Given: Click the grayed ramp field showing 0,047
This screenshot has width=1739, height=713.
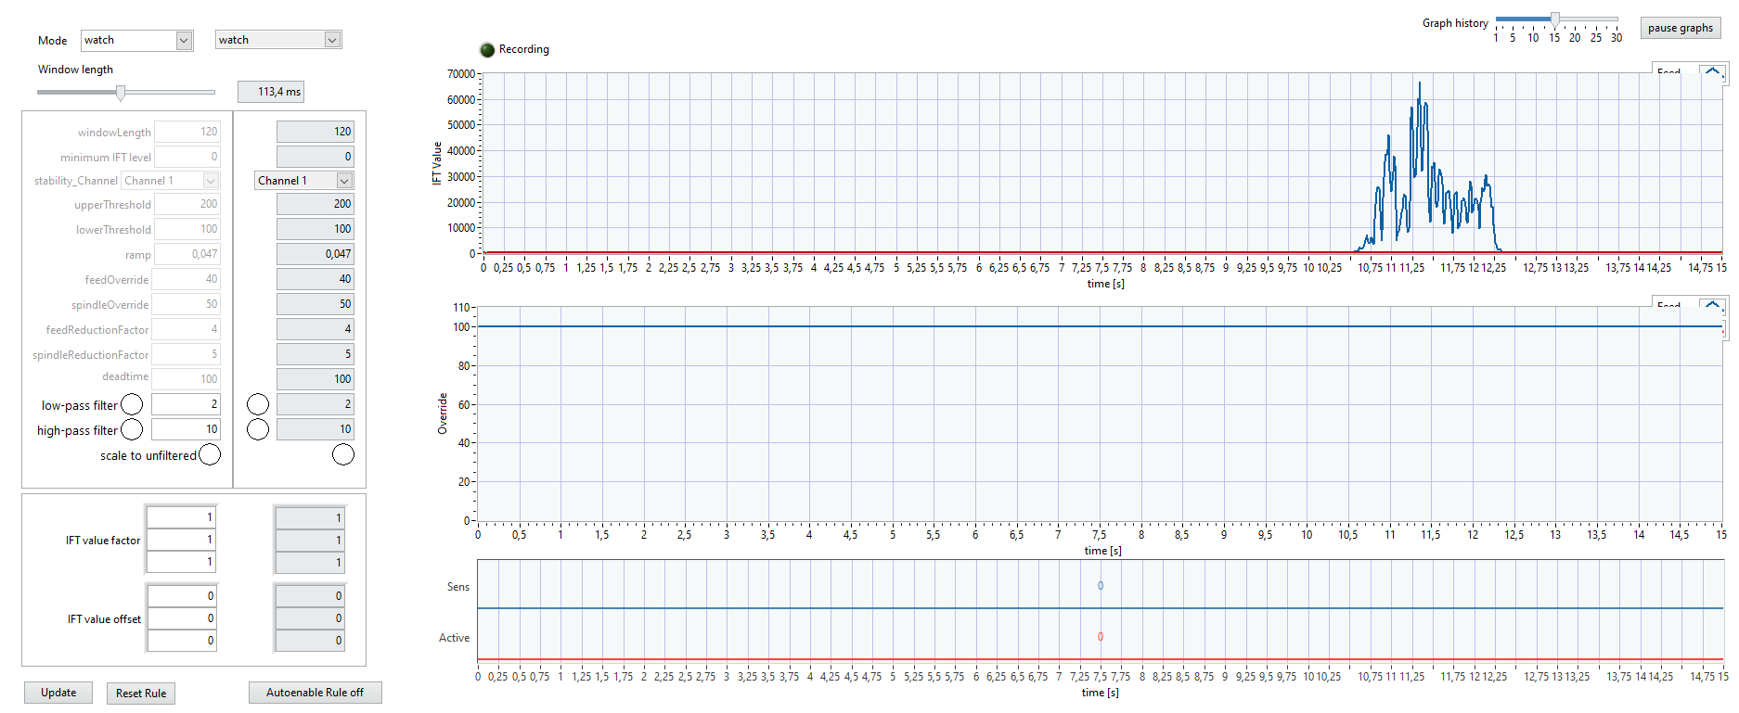Looking at the screenshot, I should pyautogui.click(x=187, y=254).
